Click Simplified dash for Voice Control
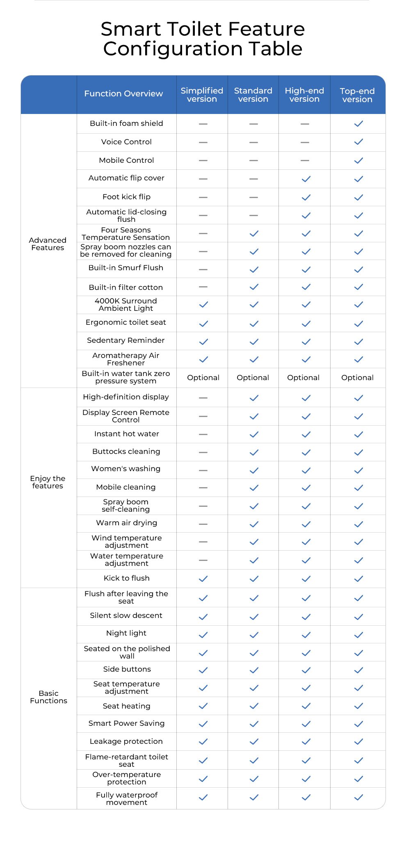This screenshot has height=841, width=406. [x=203, y=142]
